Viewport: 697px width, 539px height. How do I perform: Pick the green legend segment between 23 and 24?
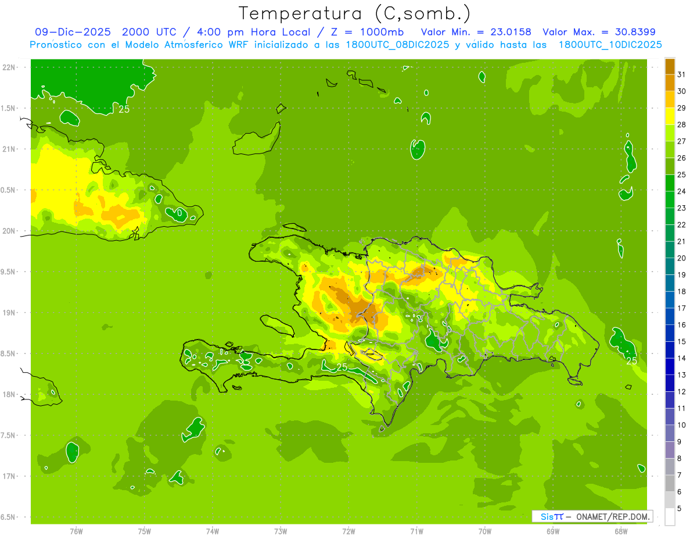(x=670, y=199)
